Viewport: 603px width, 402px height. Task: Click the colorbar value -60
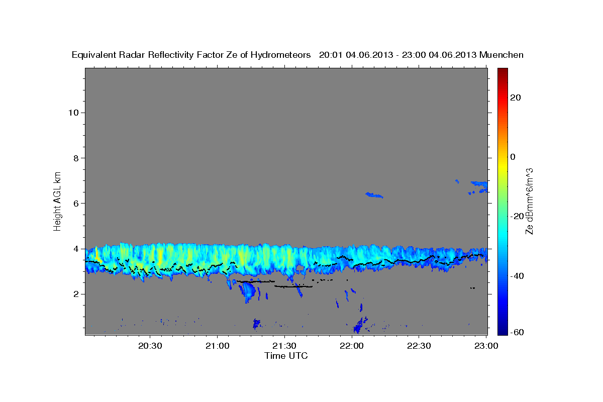(518, 332)
